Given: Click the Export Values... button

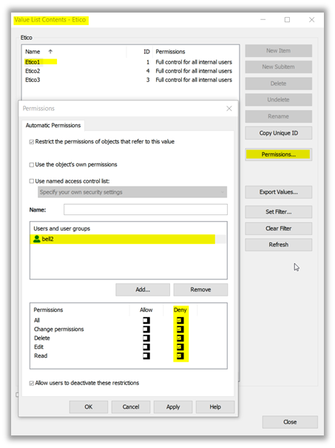Looking at the screenshot, I should [278, 192].
